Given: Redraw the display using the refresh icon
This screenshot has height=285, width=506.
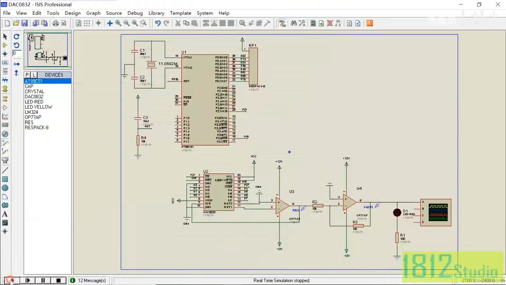Looking at the screenshot, I should [78, 23].
